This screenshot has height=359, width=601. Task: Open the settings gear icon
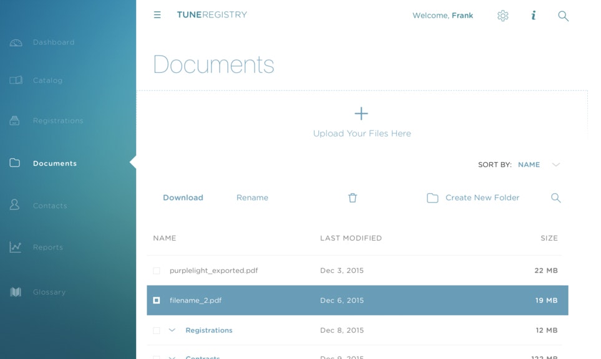point(502,16)
